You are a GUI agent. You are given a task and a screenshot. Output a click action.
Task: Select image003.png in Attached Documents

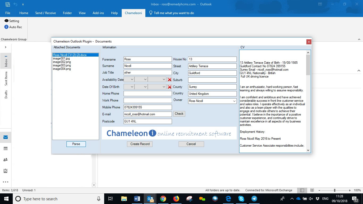[x=62, y=65]
